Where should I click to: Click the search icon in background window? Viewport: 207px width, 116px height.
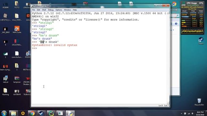click(178, 15)
